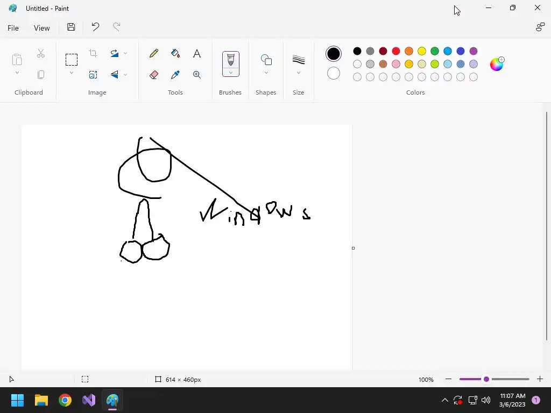Viewport: 551px width, 413px height.
Task: Open the View menu
Action: point(42,28)
